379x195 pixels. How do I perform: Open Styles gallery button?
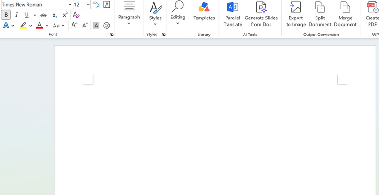click(155, 14)
